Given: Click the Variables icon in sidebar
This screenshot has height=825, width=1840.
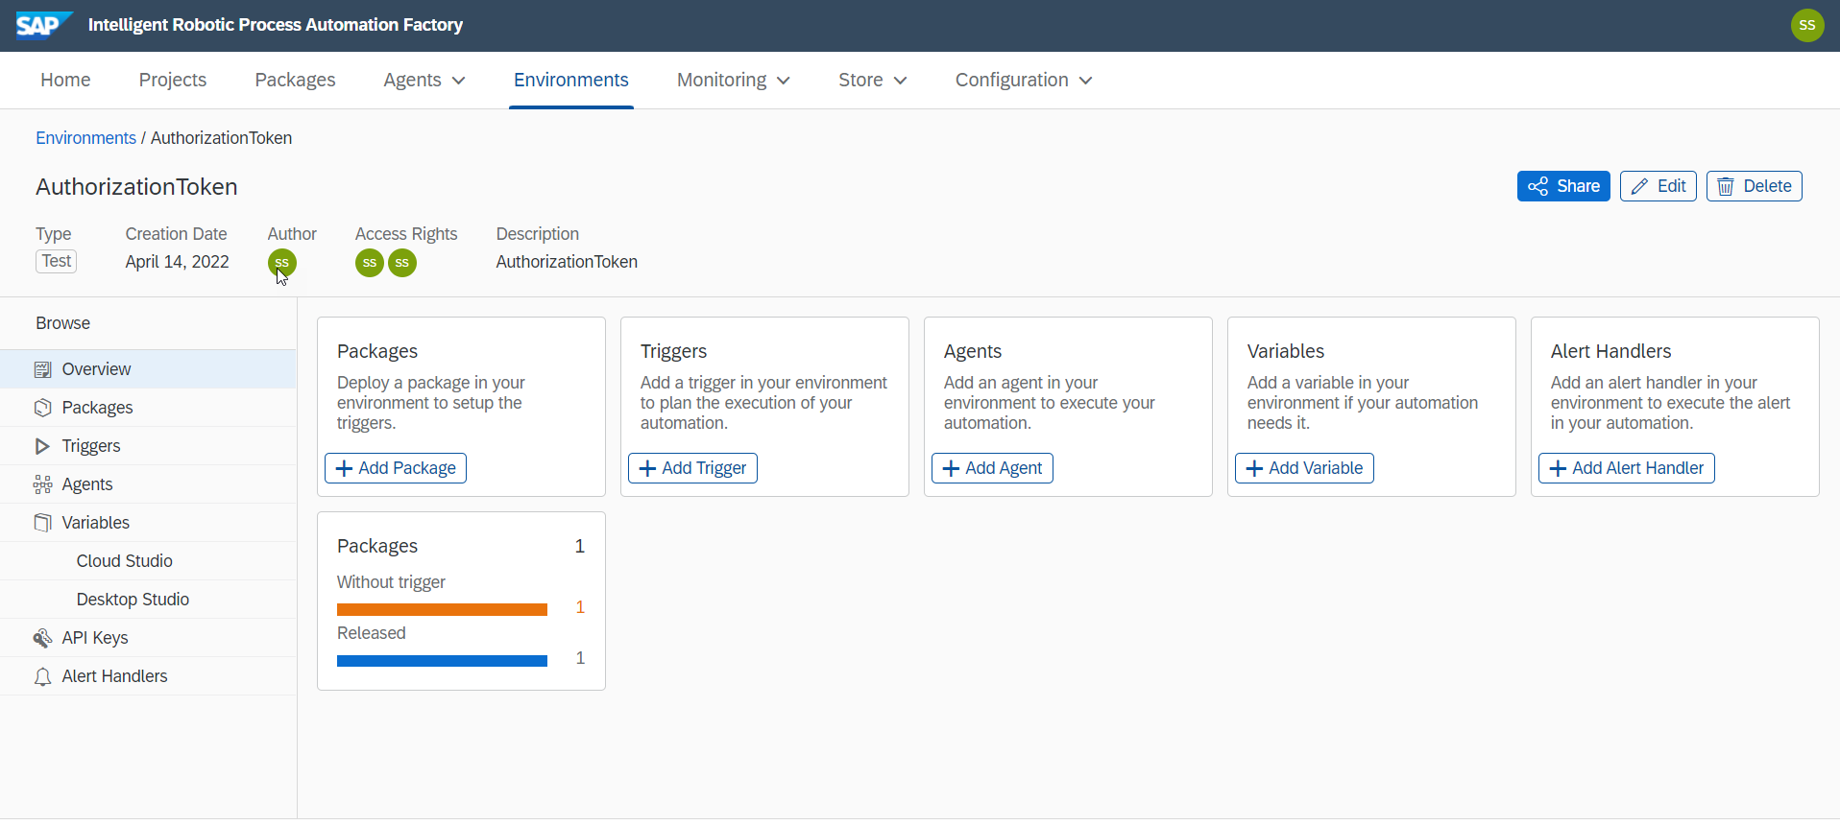Looking at the screenshot, I should (42, 523).
